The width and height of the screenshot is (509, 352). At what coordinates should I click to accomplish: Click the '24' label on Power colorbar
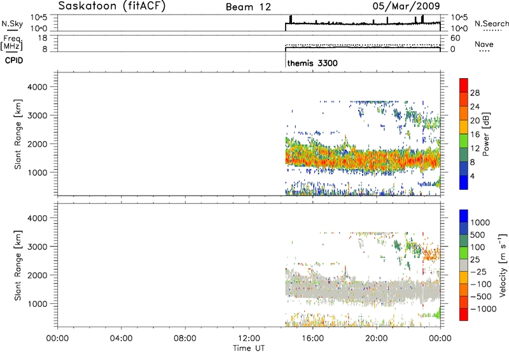[475, 107]
